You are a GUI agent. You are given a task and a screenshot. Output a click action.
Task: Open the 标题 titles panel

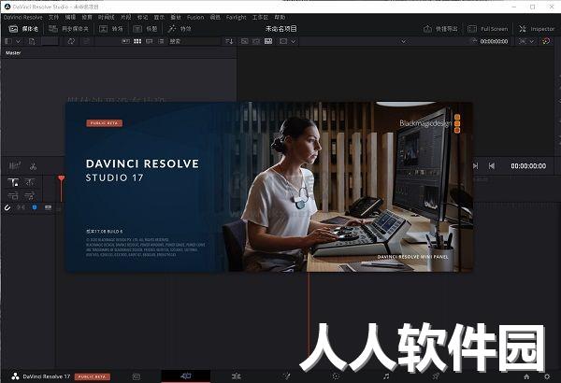pos(145,29)
